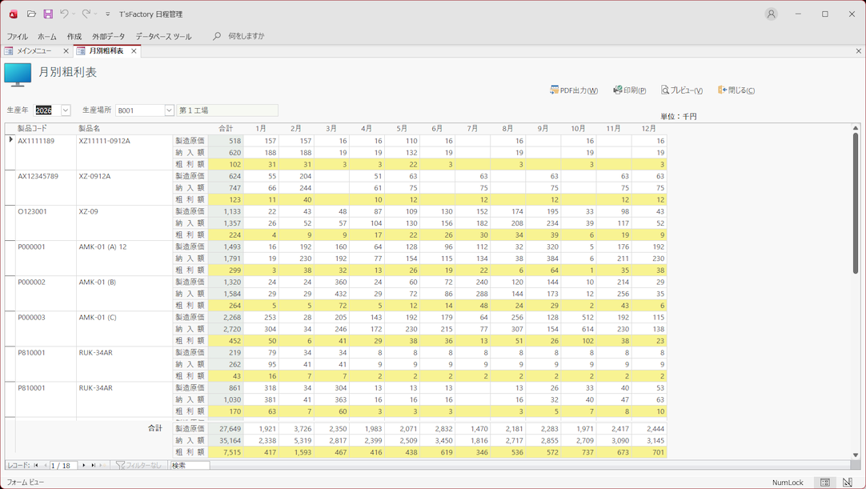Close the 月別粗利表 tab
Screen dimensions: 866x489
pyautogui.click(x=134, y=50)
